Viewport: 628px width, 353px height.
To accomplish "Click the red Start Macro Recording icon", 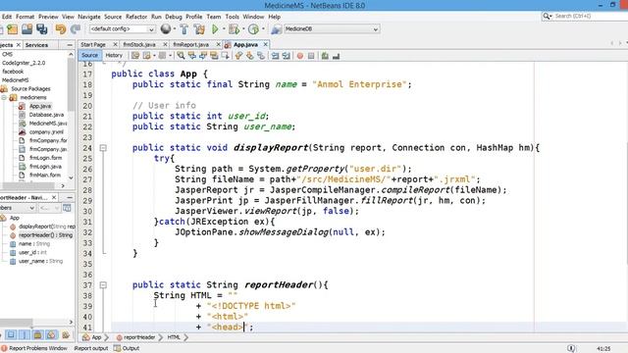I will coord(300,56).
